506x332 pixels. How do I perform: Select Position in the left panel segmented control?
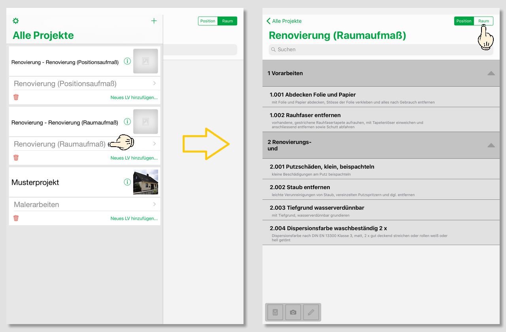pos(208,21)
